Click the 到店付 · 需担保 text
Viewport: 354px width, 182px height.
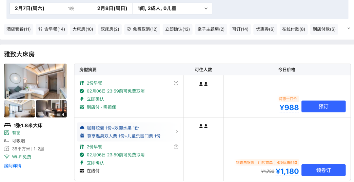pos(101,107)
